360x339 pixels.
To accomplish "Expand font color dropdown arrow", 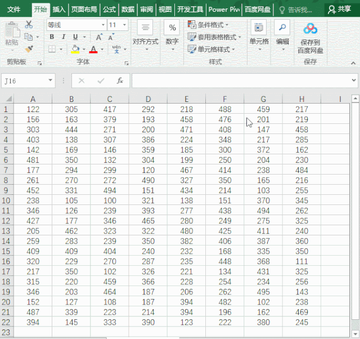I will [102, 49].
